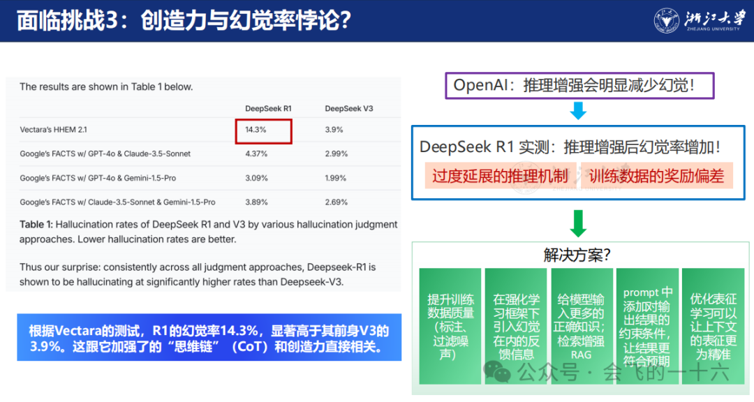The width and height of the screenshot is (754, 402).
Task: Click the 3.09% table cell
Action: [x=256, y=178]
